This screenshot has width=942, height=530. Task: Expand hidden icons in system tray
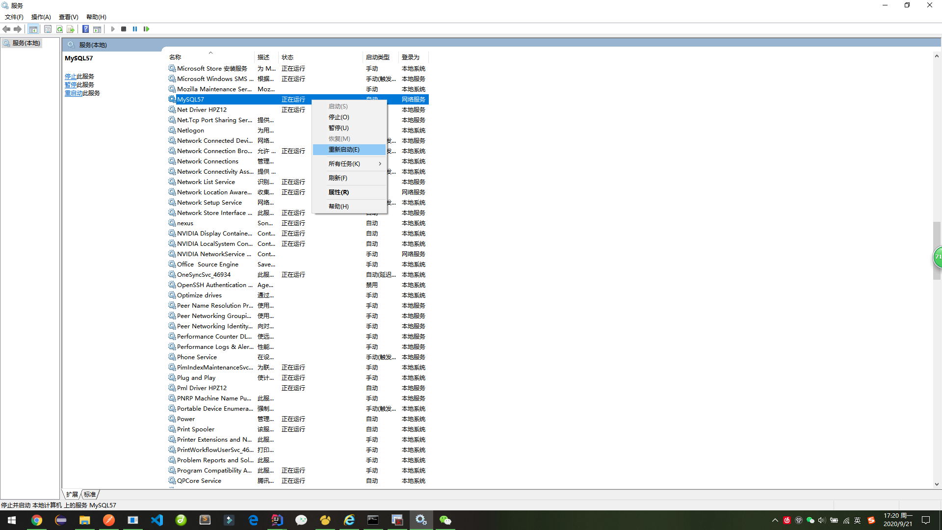click(x=774, y=520)
